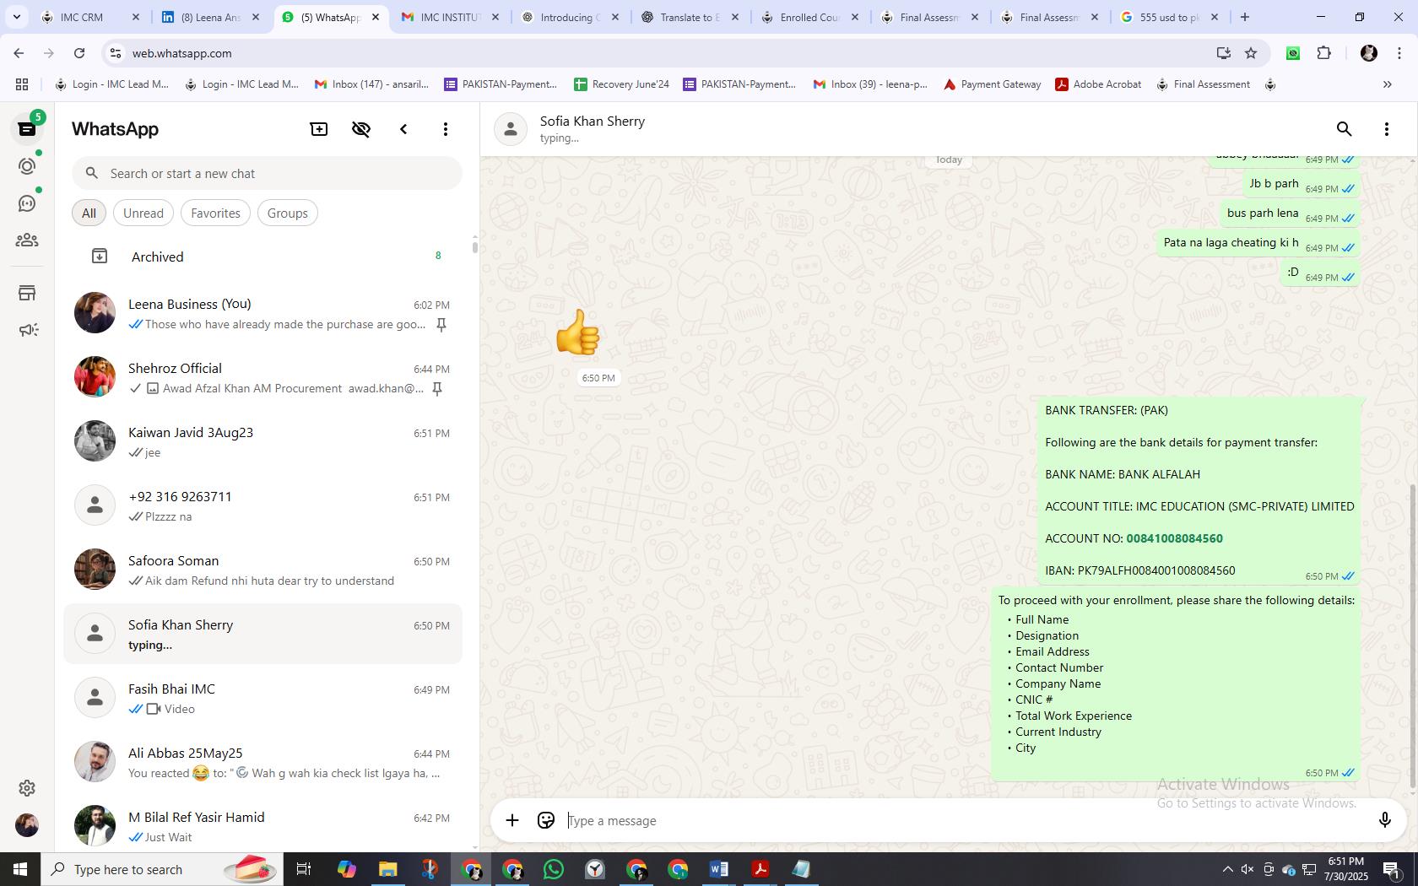Switch to Enrolled Courses browser tab

coord(810,17)
